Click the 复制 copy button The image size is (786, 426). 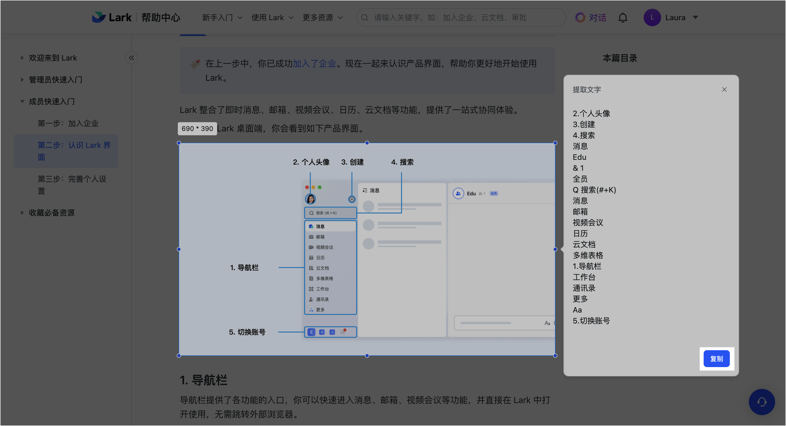[716, 359]
